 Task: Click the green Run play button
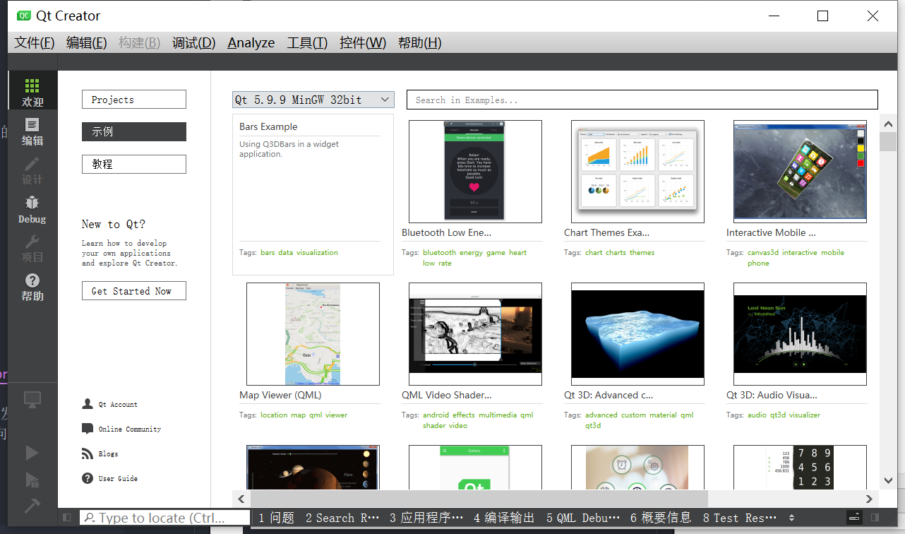tap(32, 452)
